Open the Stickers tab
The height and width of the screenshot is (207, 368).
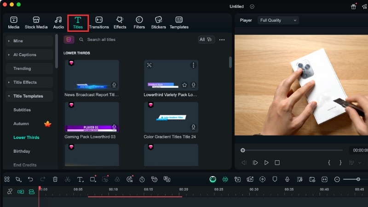coord(158,23)
